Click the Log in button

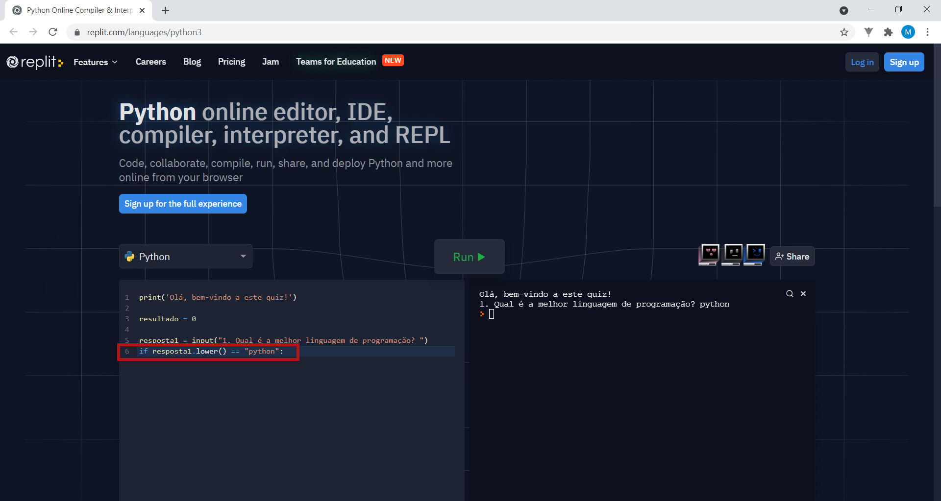862,62
